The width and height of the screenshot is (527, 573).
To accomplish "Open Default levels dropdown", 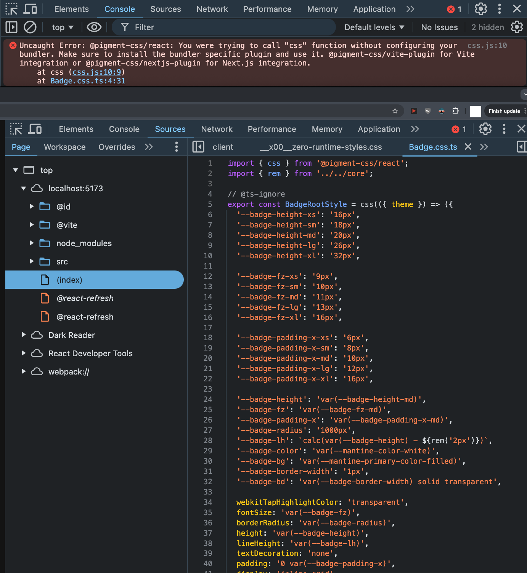I will (374, 27).
